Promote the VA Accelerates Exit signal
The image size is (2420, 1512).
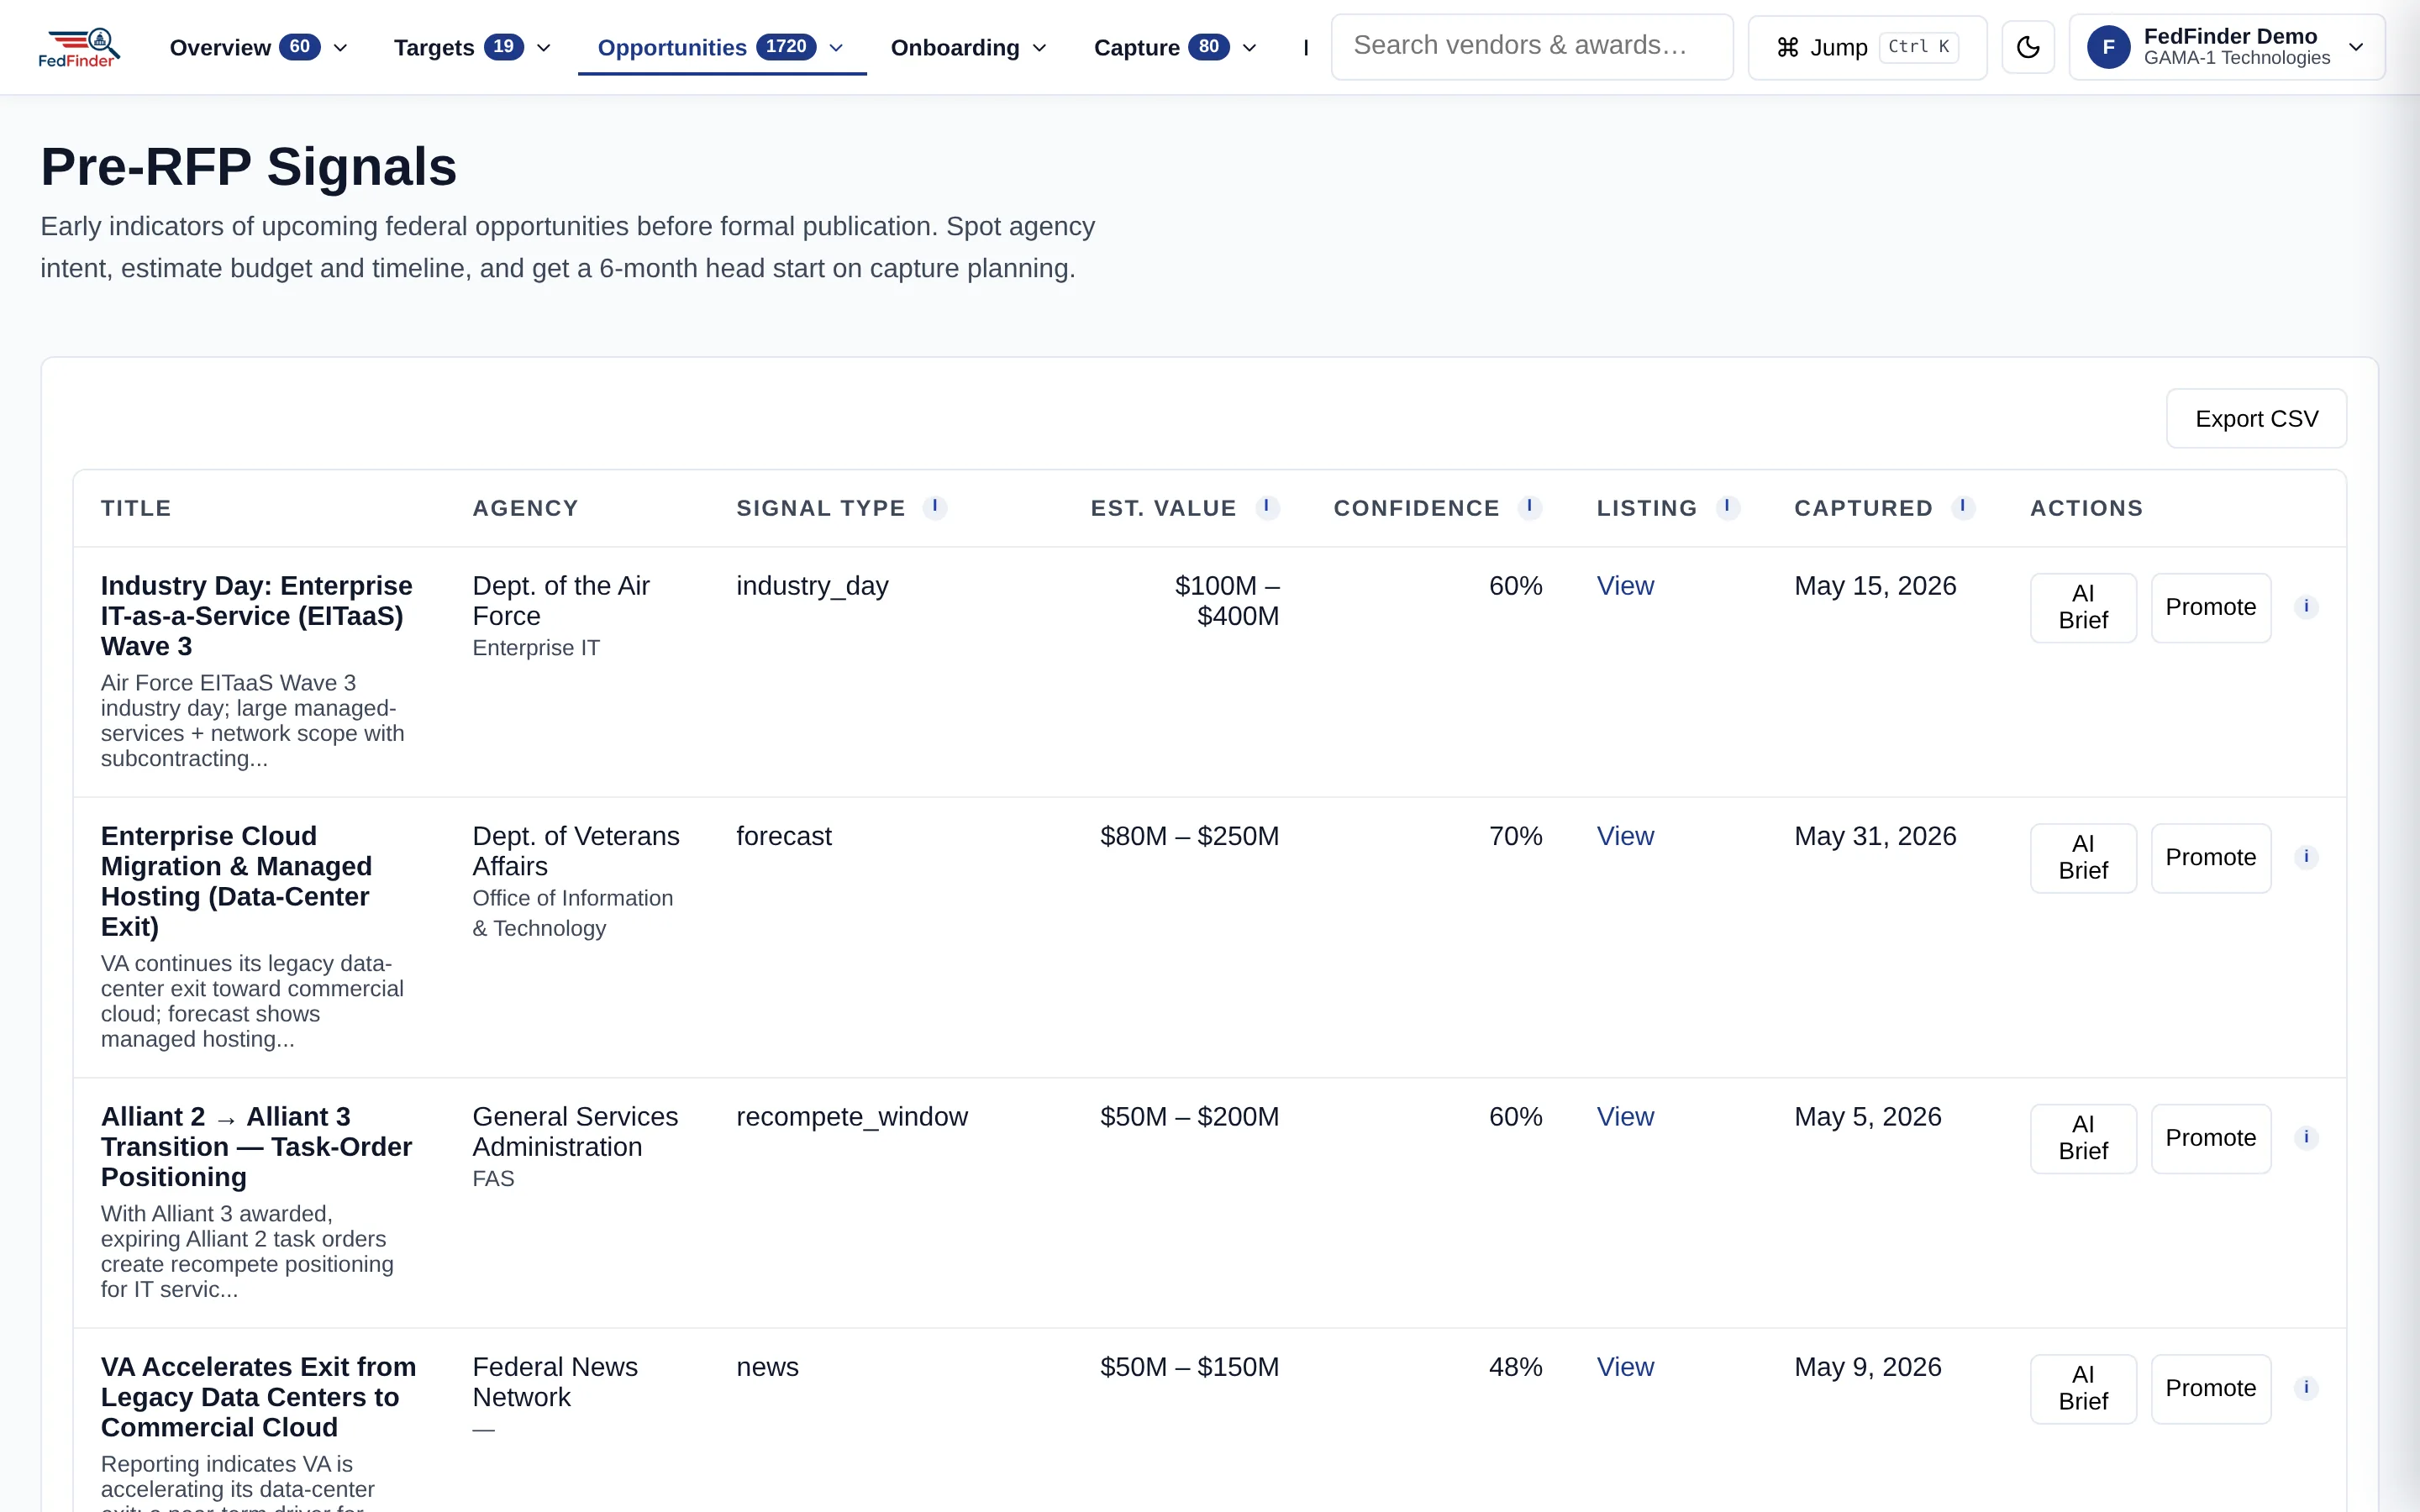pos(2210,1388)
